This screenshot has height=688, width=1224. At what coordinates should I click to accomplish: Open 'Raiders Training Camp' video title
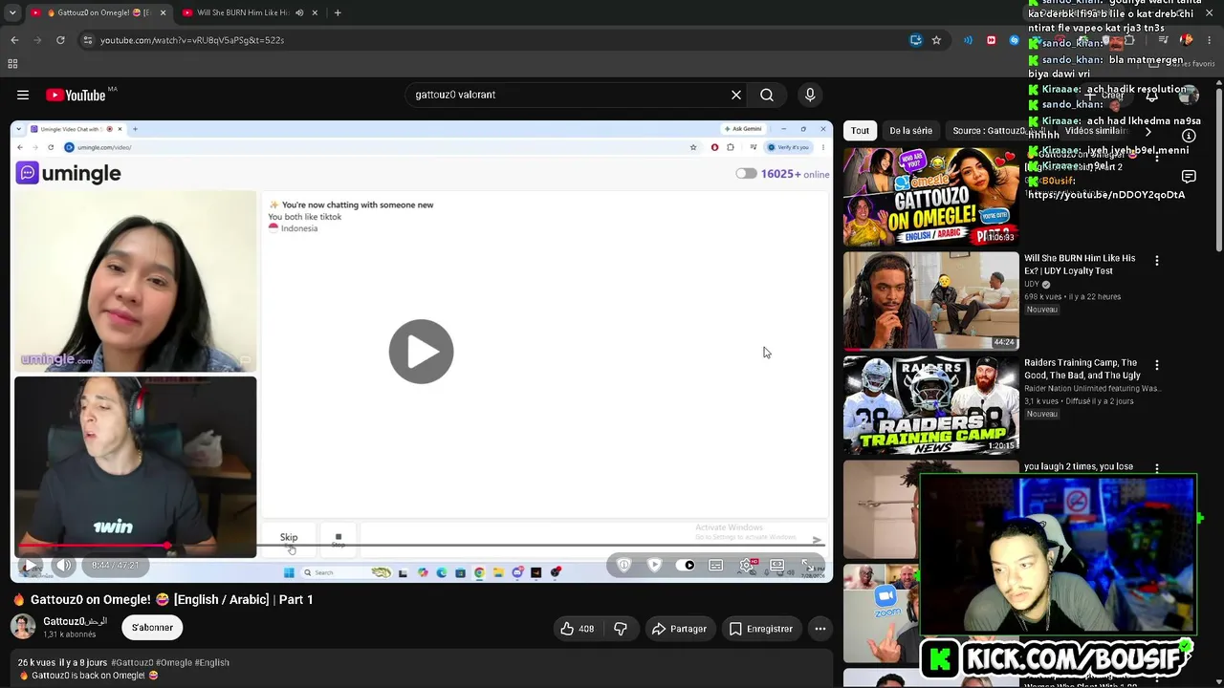[x=1081, y=369]
